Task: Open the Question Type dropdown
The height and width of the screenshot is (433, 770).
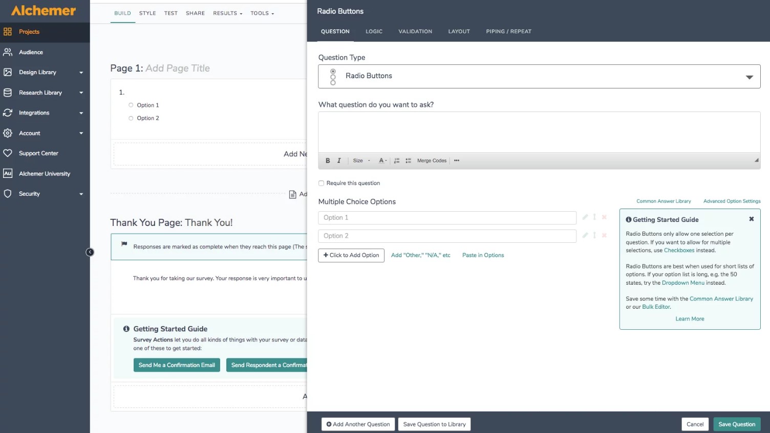Action: point(539,76)
